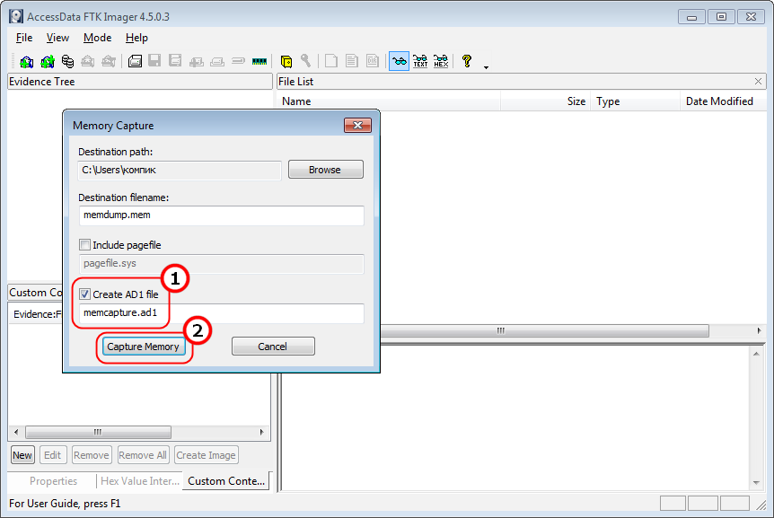Open the View menu

point(57,38)
